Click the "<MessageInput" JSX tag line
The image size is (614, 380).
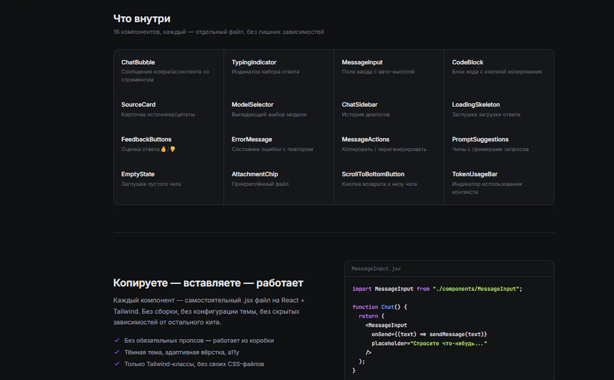click(386, 325)
